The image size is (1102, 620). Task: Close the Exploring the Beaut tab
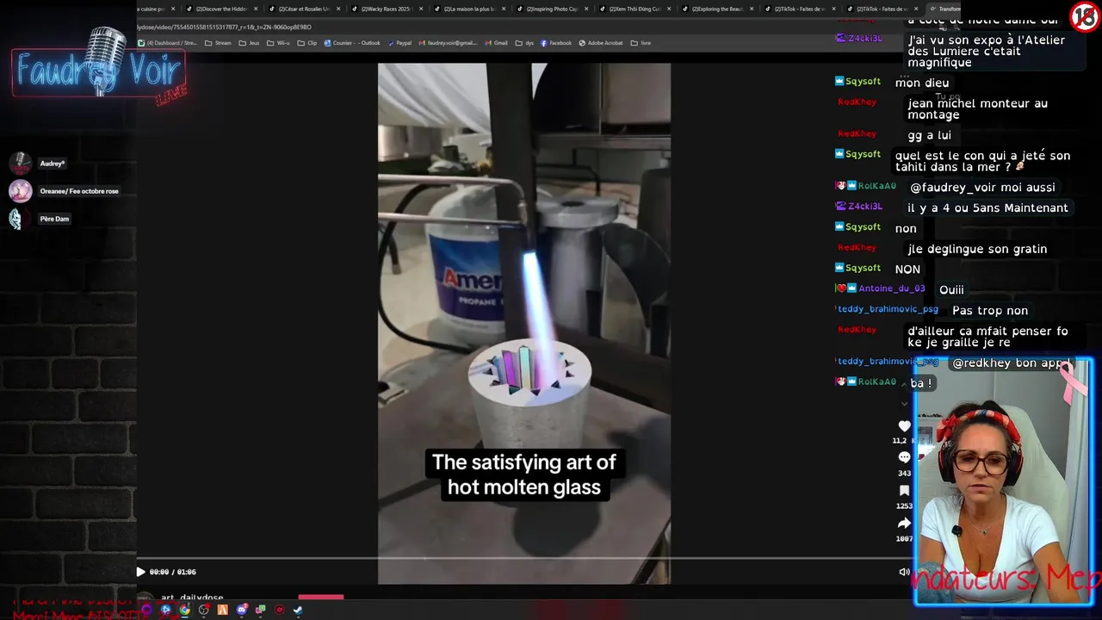[752, 9]
